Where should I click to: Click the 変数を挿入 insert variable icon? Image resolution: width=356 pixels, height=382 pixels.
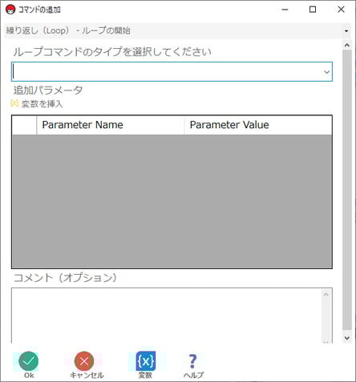(x=14, y=103)
